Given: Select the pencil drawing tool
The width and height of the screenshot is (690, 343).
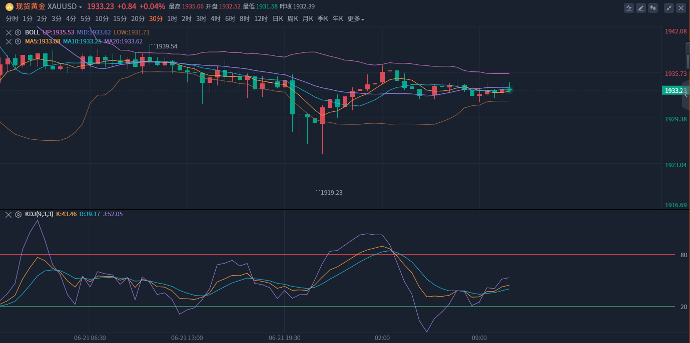Looking at the screenshot, I should click(640, 8).
